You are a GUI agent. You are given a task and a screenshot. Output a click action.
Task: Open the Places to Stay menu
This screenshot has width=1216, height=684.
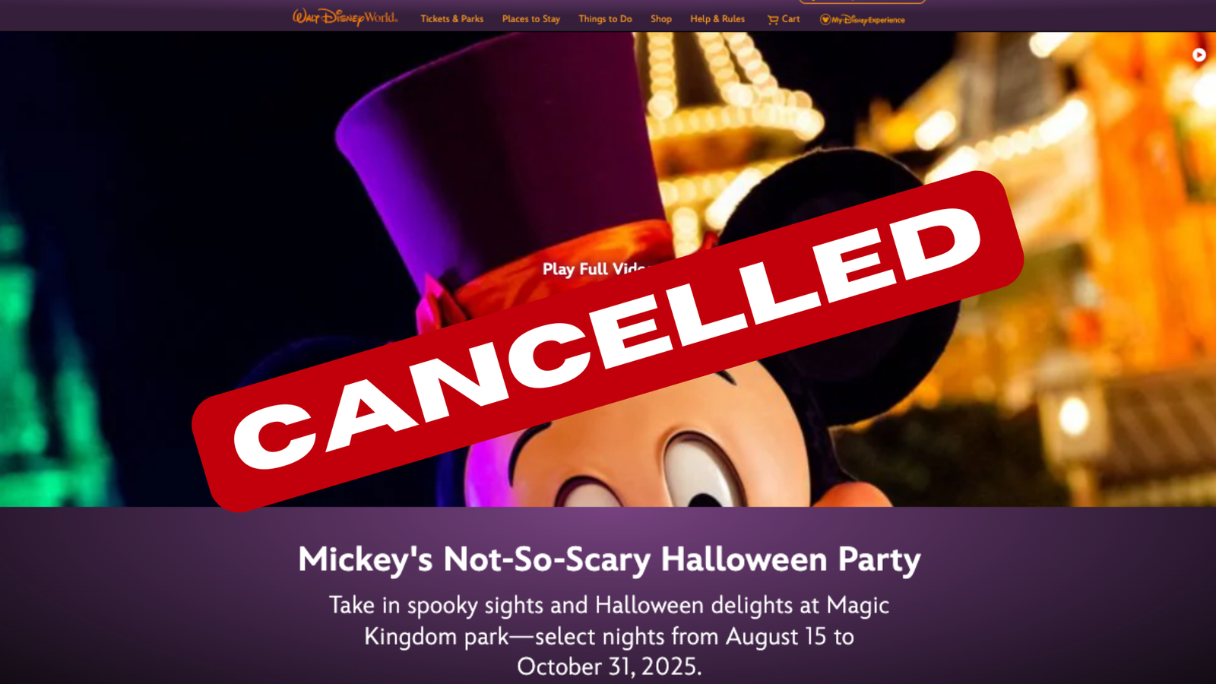coord(531,19)
